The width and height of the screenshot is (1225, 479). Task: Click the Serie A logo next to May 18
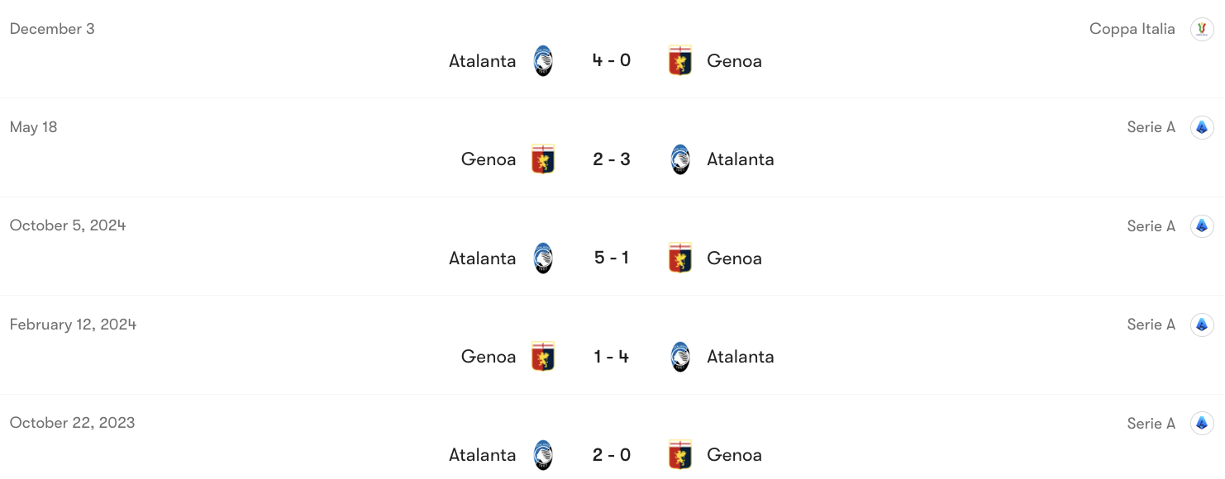point(1203,126)
